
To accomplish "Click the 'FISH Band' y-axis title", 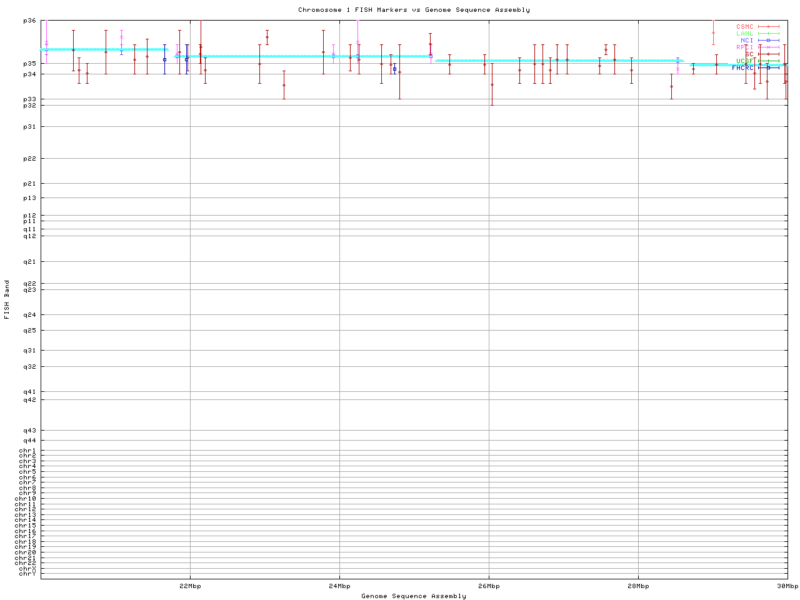I will coord(7,299).
